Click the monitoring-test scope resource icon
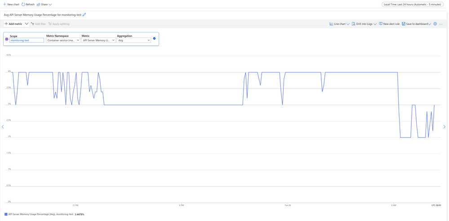 click(7, 40)
